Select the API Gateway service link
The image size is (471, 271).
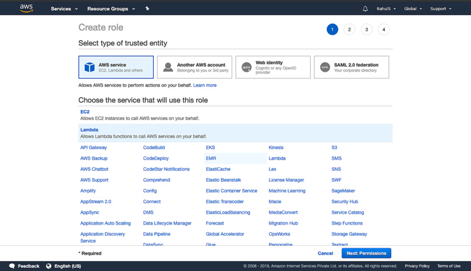94,148
